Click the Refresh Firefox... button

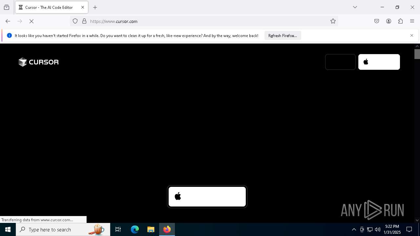(x=283, y=35)
